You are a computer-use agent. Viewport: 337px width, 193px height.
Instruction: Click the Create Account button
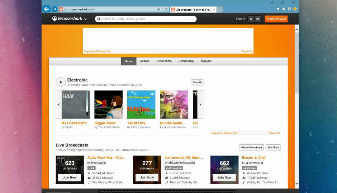(276, 19)
